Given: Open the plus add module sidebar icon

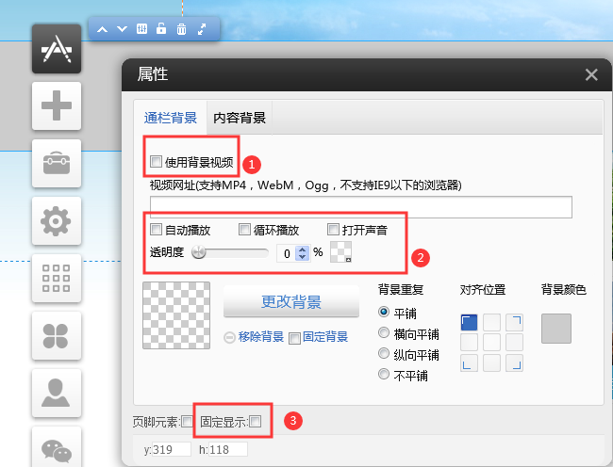Looking at the screenshot, I should (x=57, y=105).
